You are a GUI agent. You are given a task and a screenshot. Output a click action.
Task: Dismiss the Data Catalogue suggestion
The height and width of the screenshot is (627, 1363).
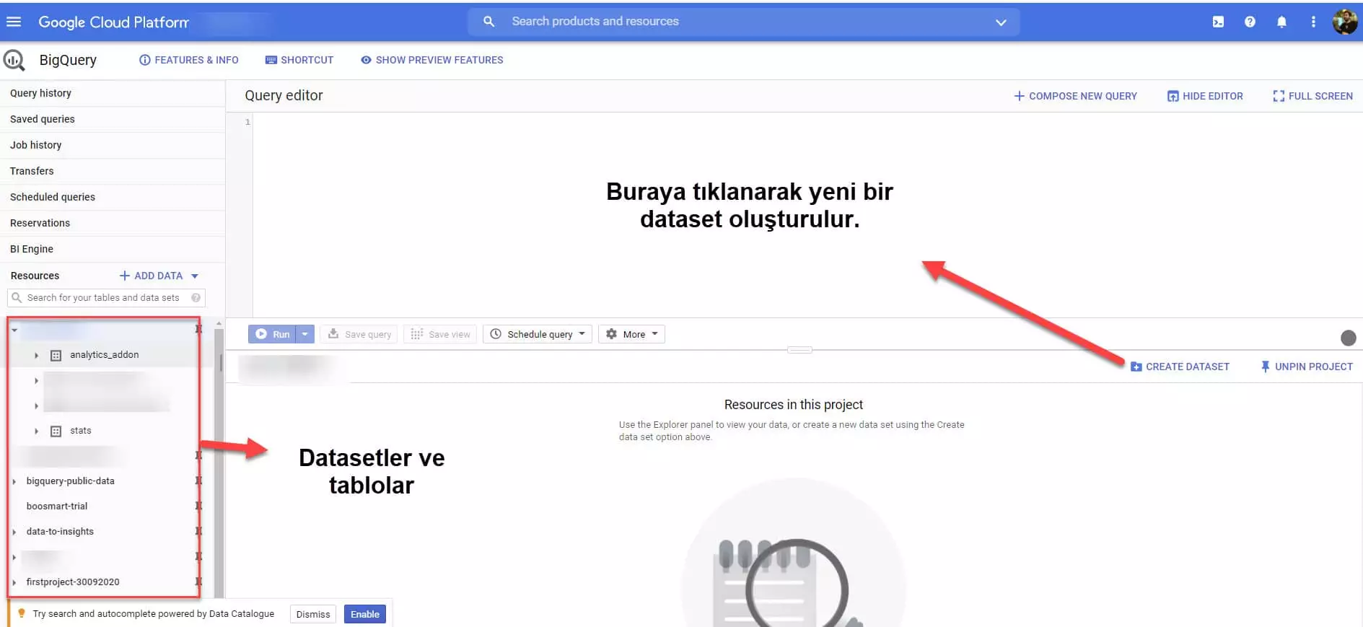[313, 614]
